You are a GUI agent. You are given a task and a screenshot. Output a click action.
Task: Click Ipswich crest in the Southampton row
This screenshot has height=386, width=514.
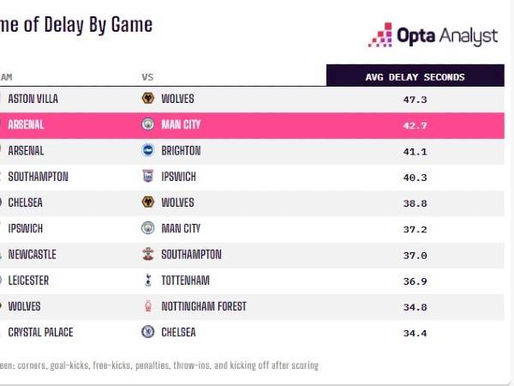tap(149, 177)
